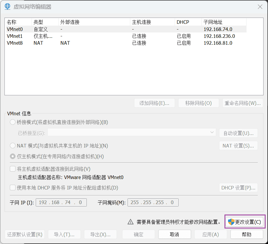Screen dimensions: 268x244
Task: Click Change Settings (更改设置) shield button
Action: pos(244,222)
